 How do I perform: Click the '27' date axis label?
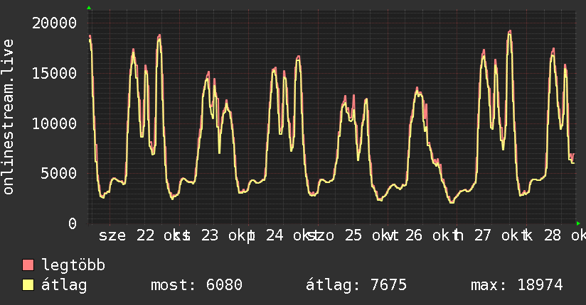click(482, 235)
